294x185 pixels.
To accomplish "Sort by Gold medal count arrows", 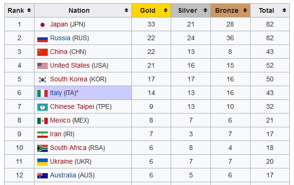I will click(x=165, y=10).
